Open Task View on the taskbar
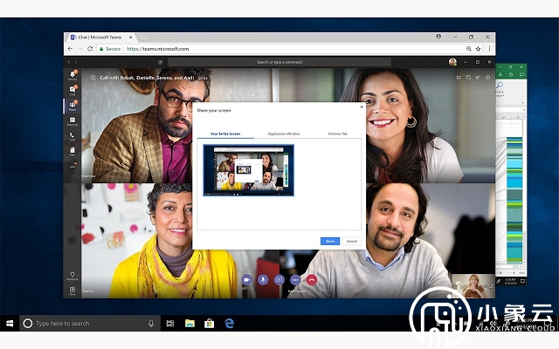The image size is (559, 349). coord(170,324)
